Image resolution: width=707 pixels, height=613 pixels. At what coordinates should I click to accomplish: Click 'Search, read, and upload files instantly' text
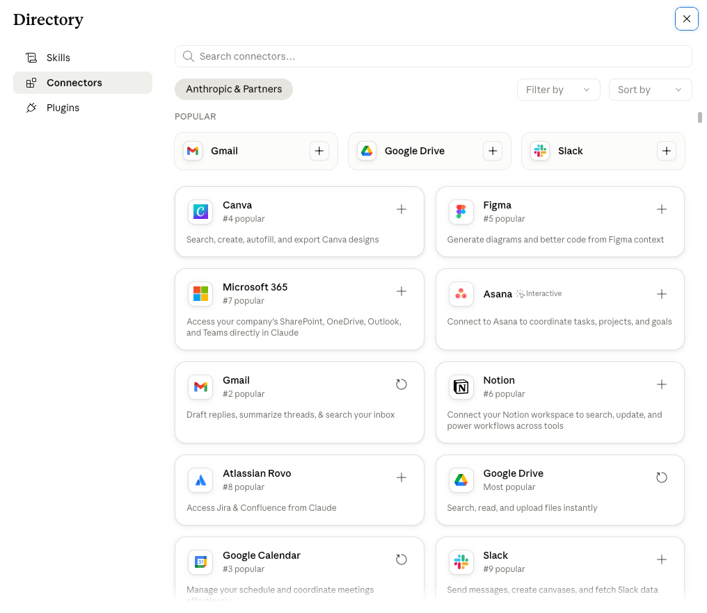pyautogui.click(x=522, y=507)
